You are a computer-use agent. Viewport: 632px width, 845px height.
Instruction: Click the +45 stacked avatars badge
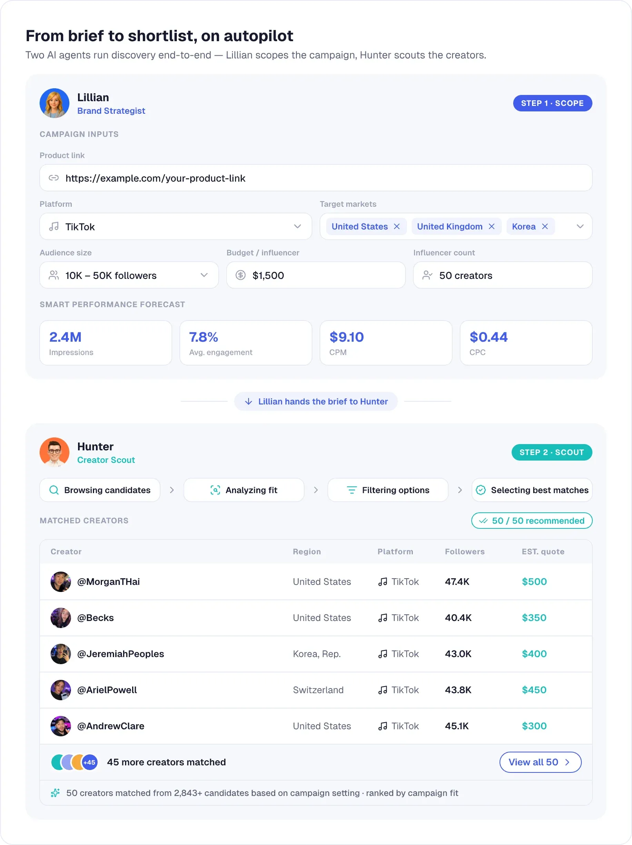pyautogui.click(x=89, y=762)
